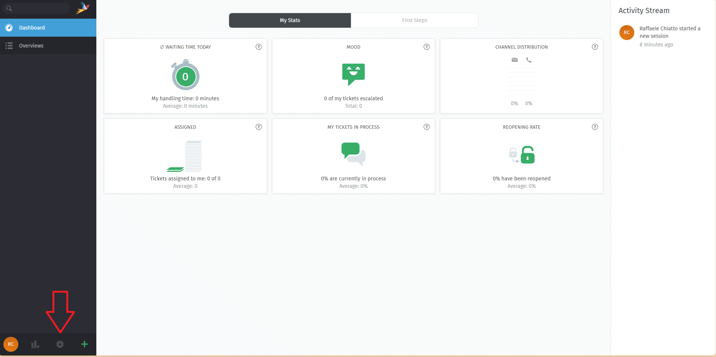Switch to the First Steps tab
Screen dimensions: 716x357
click(x=414, y=20)
